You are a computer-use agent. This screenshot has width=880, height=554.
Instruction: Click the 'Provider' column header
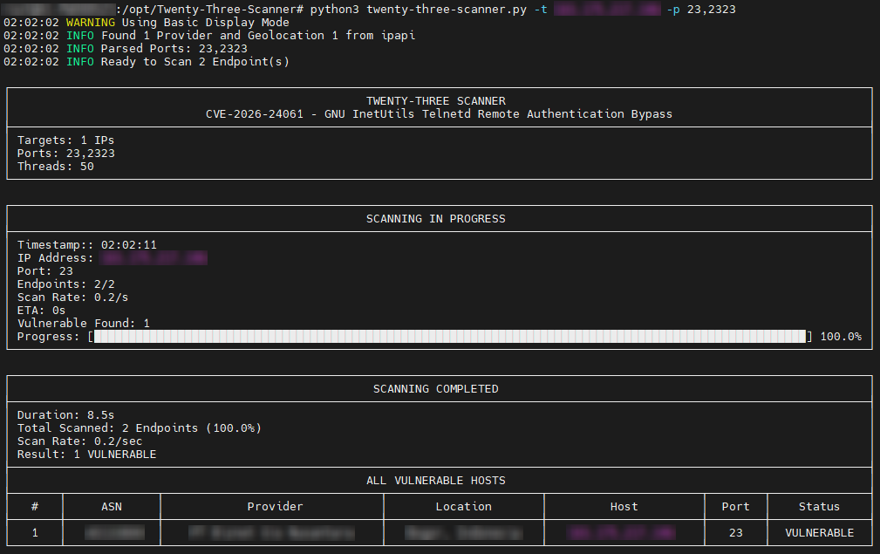click(275, 507)
